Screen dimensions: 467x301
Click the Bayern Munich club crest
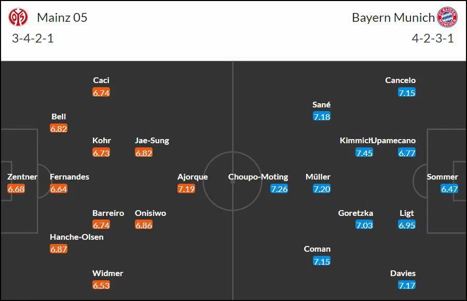tap(447, 17)
